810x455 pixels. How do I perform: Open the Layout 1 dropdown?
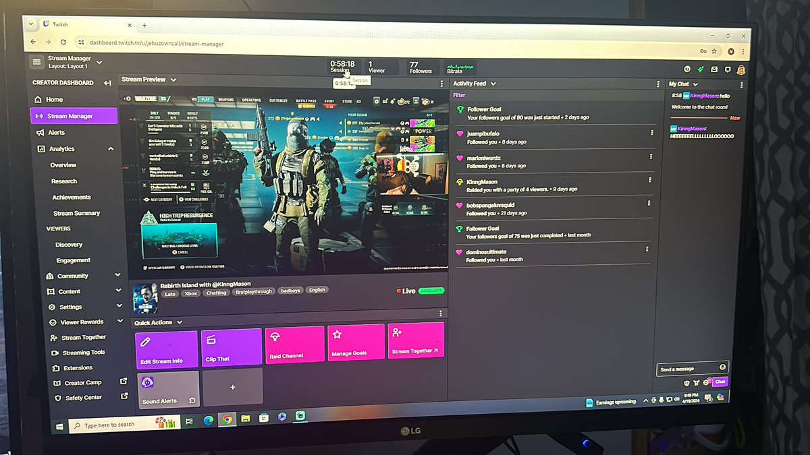[x=99, y=63]
